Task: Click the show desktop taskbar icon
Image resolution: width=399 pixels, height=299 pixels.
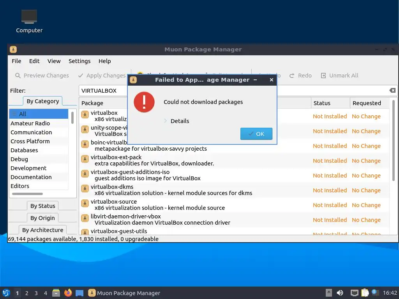Action: [79, 293]
